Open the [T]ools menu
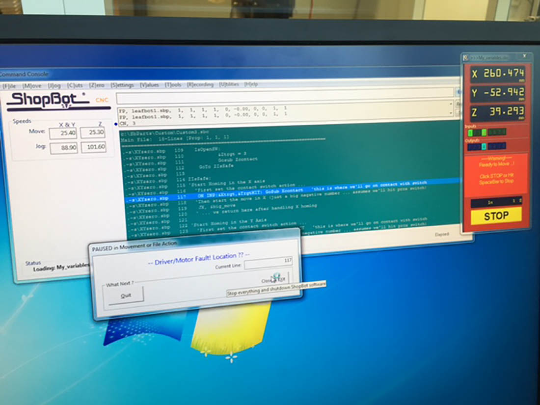Image resolution: width=540 pixels, height=405 pixels. [173, 84]
